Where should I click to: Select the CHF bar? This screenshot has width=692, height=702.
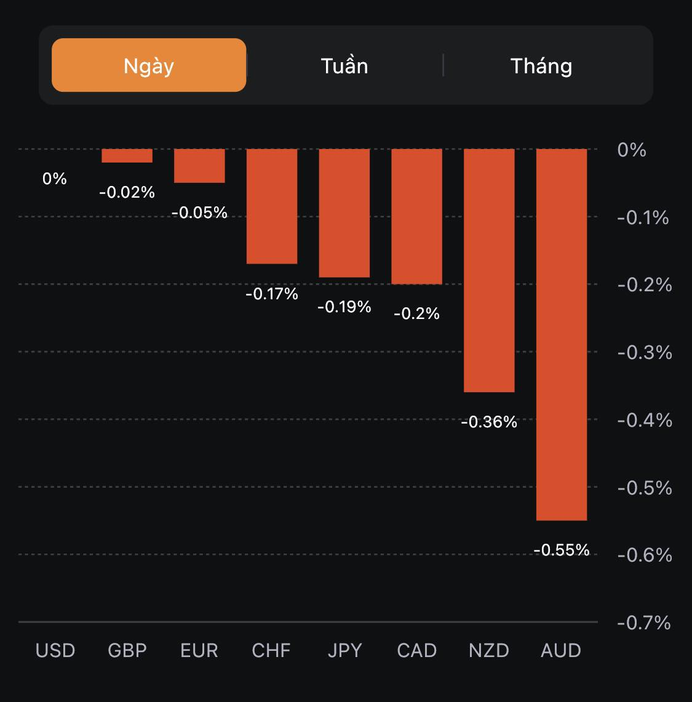[272, 206]
